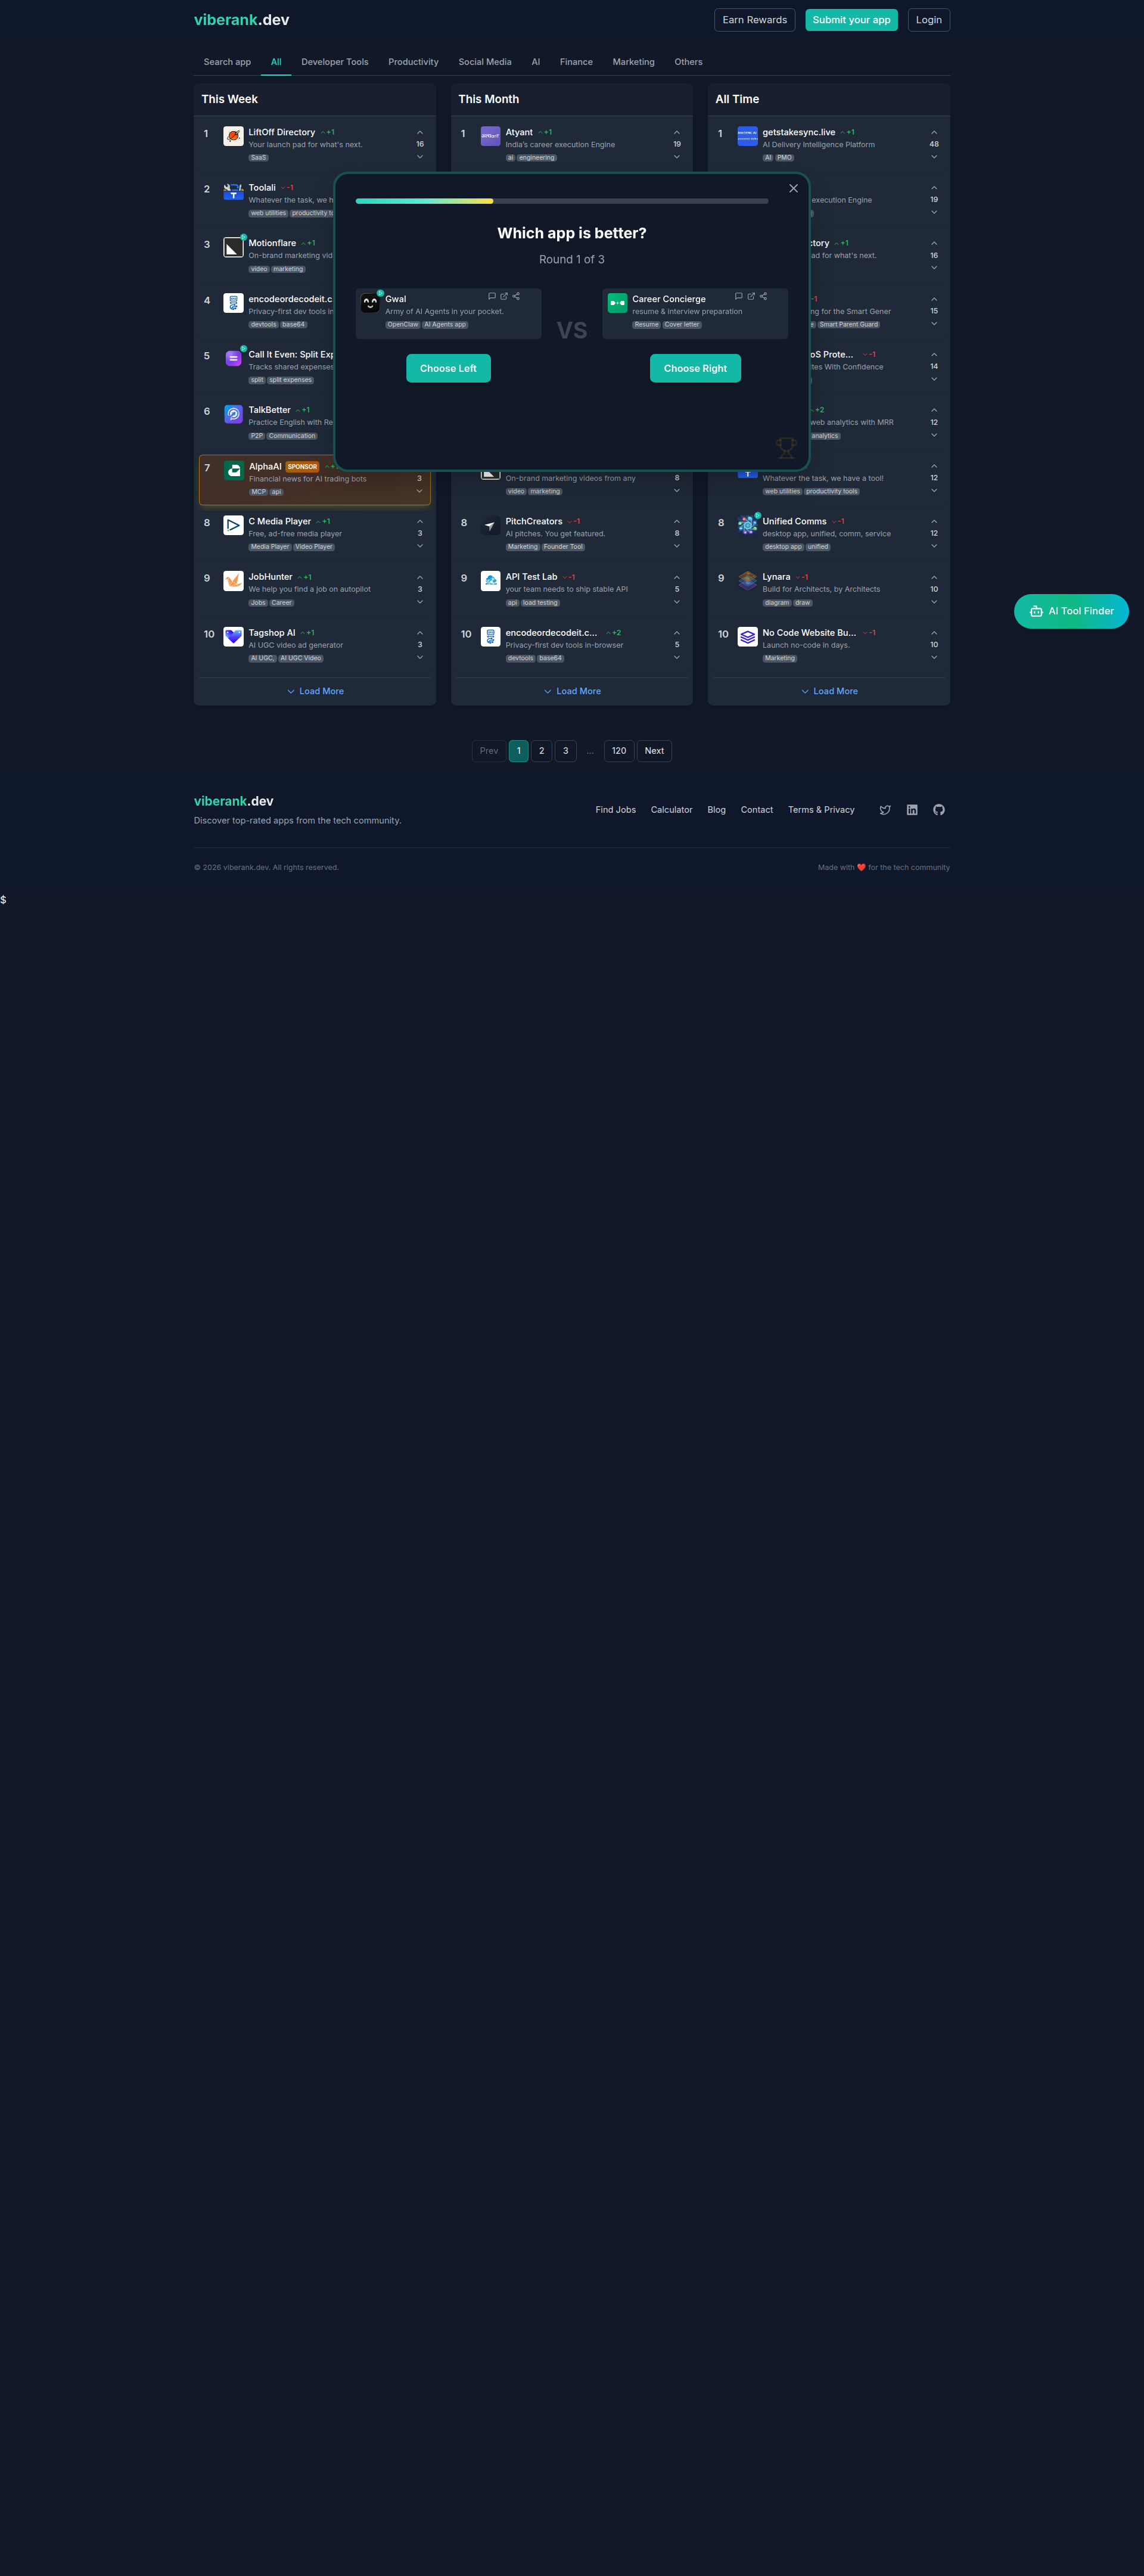Image resolution: width=1144 pixels, height=2576 pixels.
Task: Downvote LiftOff Directory in This Week
Action: pos(420,157)
